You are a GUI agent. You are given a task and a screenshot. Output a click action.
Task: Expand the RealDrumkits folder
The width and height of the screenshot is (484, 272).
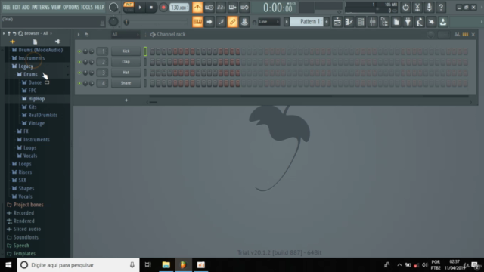pyautogui.click(x=42, y=115)
